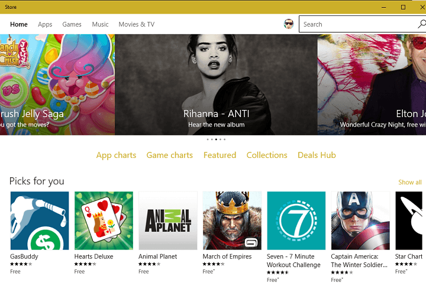Open Game charts link
The height and width of the screenshot is (302, 426).
[x=170, y=155]
